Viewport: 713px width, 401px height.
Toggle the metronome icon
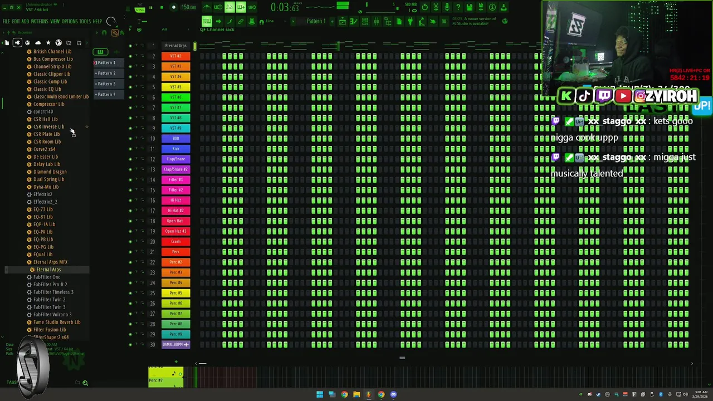click(207, 7)
